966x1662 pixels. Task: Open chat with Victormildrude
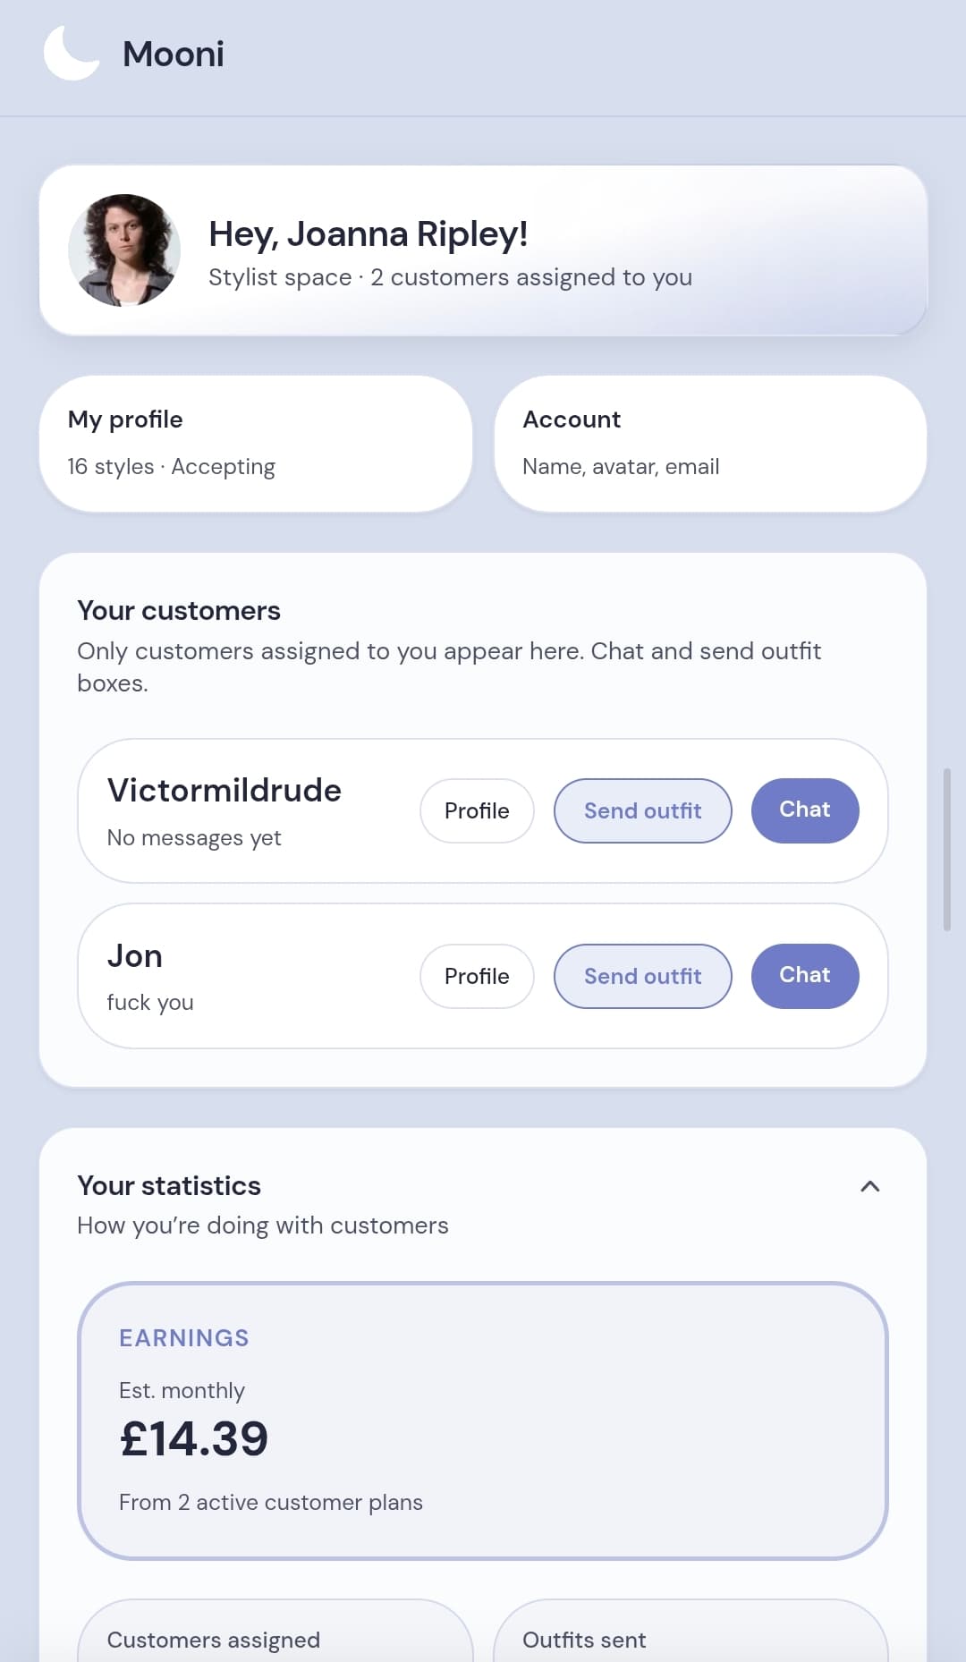pos(804,810)
